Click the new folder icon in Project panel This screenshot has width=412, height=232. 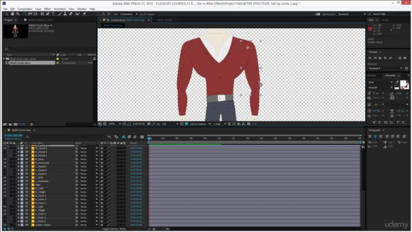[x=10, y=124]
